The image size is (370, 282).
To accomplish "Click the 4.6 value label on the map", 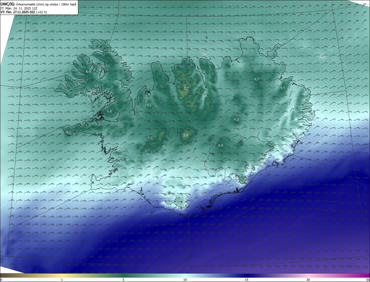I will click(109, 111).
